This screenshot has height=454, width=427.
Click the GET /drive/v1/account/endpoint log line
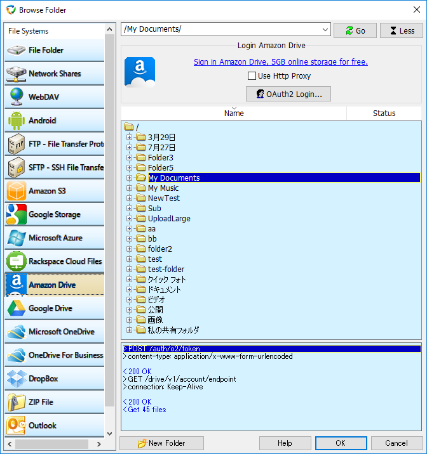tap(180, 379)
